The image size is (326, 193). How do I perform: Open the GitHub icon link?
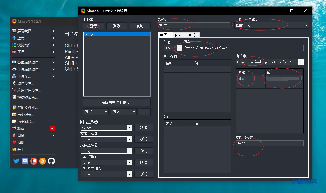point(51,161)
